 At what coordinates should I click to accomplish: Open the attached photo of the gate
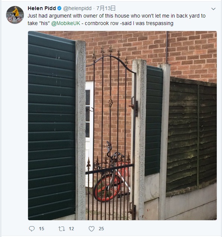(x=122, y=126)
